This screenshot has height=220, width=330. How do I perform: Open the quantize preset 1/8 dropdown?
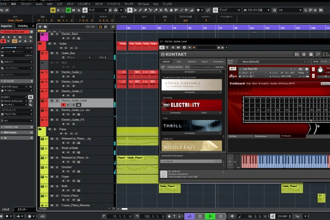coord(290,10)
